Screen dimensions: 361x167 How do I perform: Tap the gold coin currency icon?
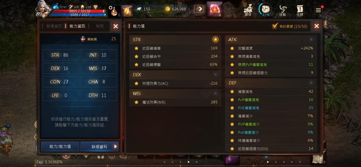[x=168, y=9]
